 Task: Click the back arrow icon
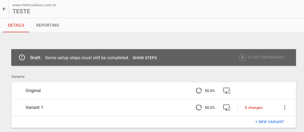pyautogui.click(x=4, y=9)
